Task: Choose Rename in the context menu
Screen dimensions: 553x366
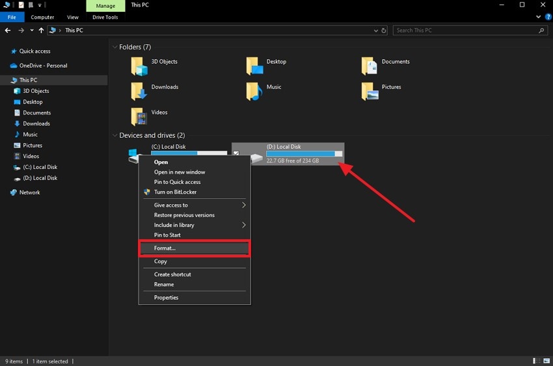Action: [195, 285]
